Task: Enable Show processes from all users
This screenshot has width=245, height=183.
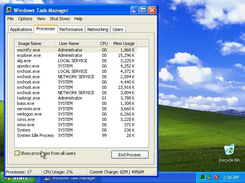Action: [x=17, y=153]
